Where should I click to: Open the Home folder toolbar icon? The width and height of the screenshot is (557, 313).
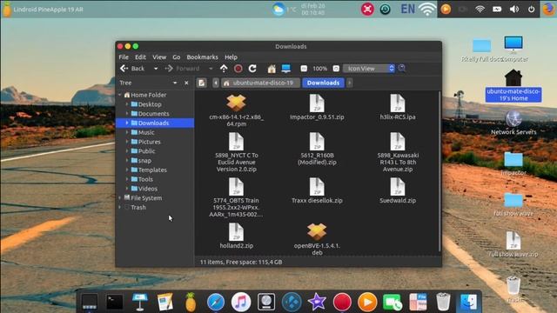pyautogui.click(x=272, y=69)
